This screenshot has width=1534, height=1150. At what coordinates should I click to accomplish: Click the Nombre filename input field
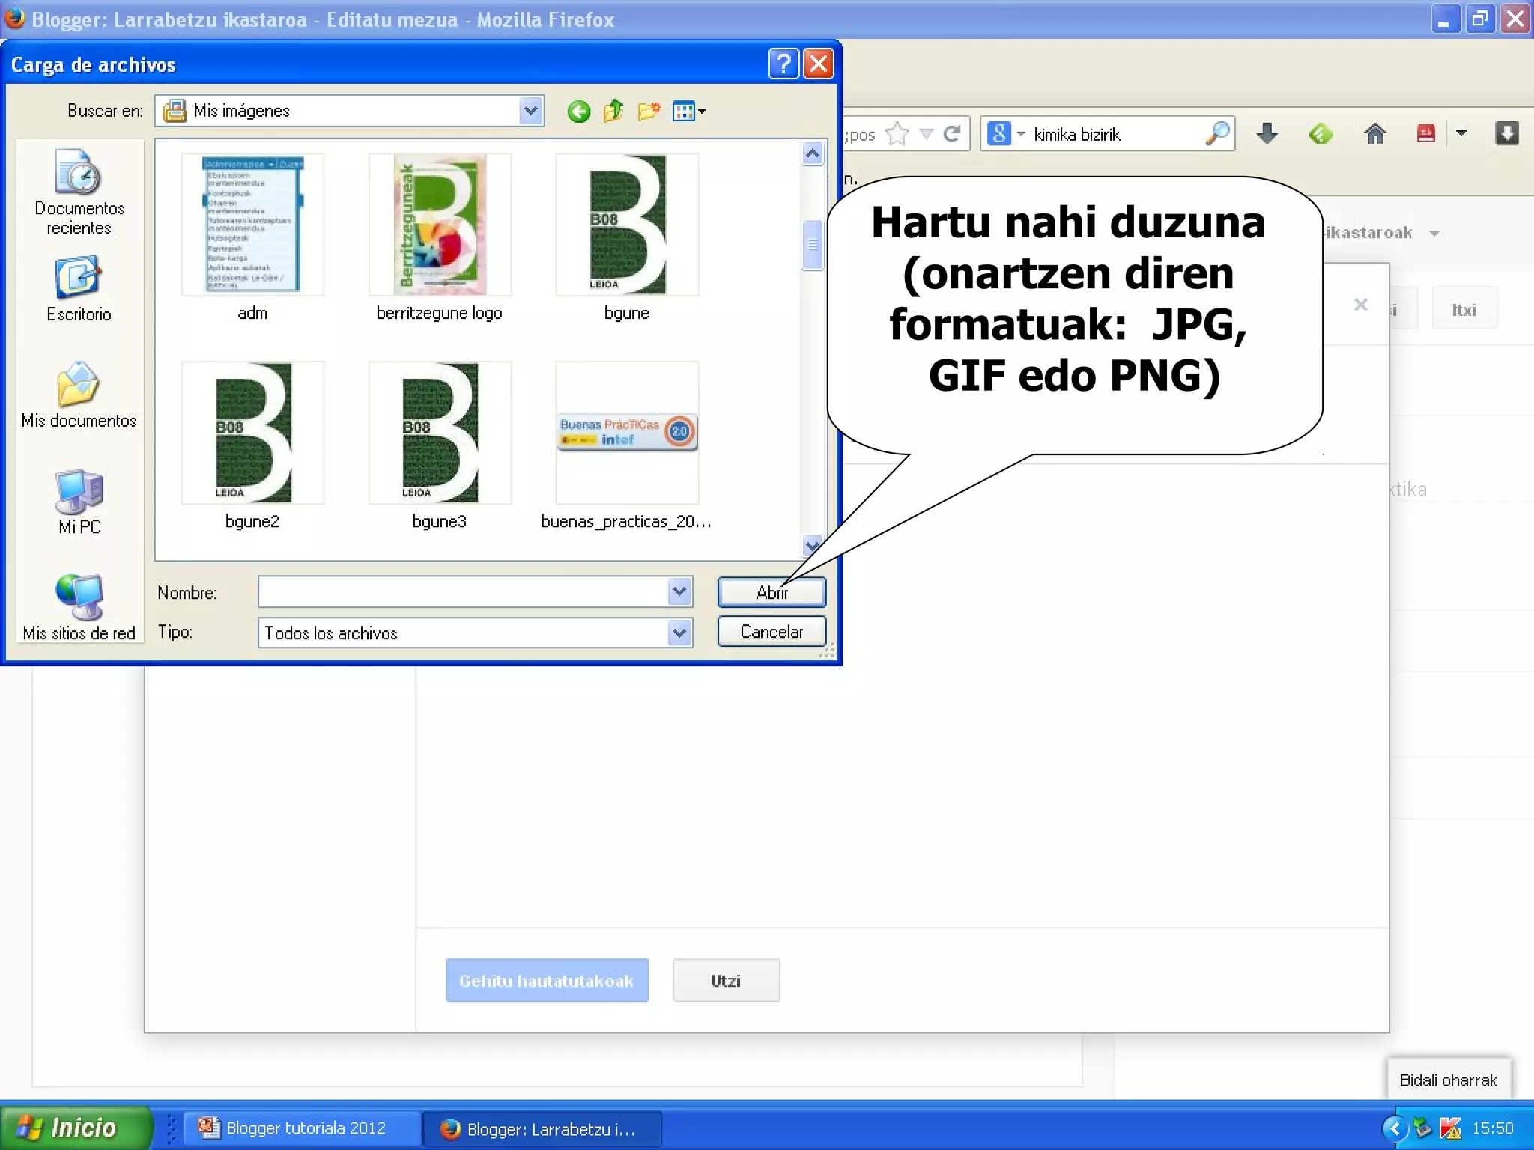pyautogui.click(x=463, y=592)
